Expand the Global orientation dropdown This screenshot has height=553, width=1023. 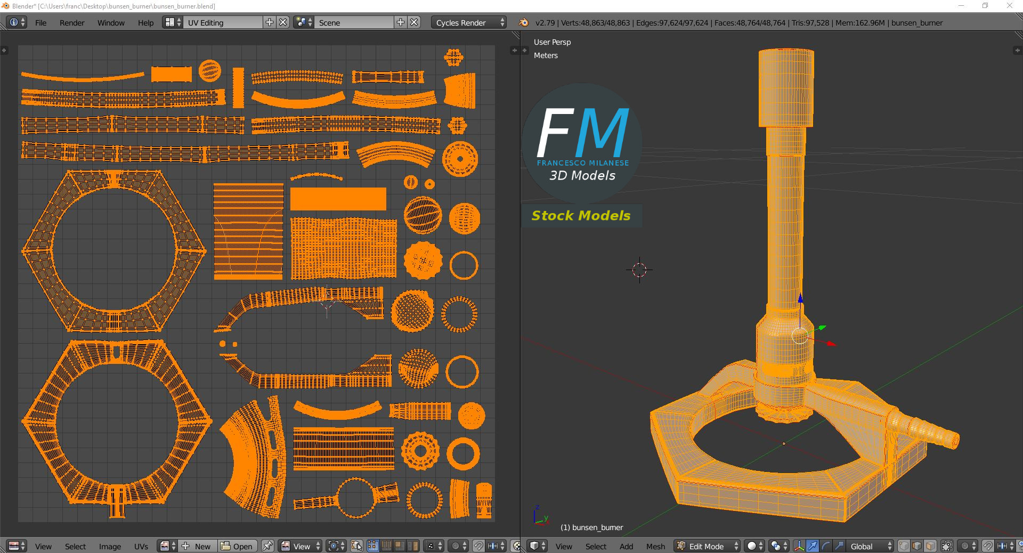pos(871,546)
